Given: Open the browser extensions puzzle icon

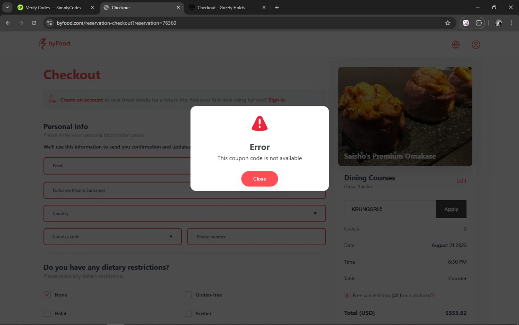Looking at the screenshot, I should coord(479,23).
